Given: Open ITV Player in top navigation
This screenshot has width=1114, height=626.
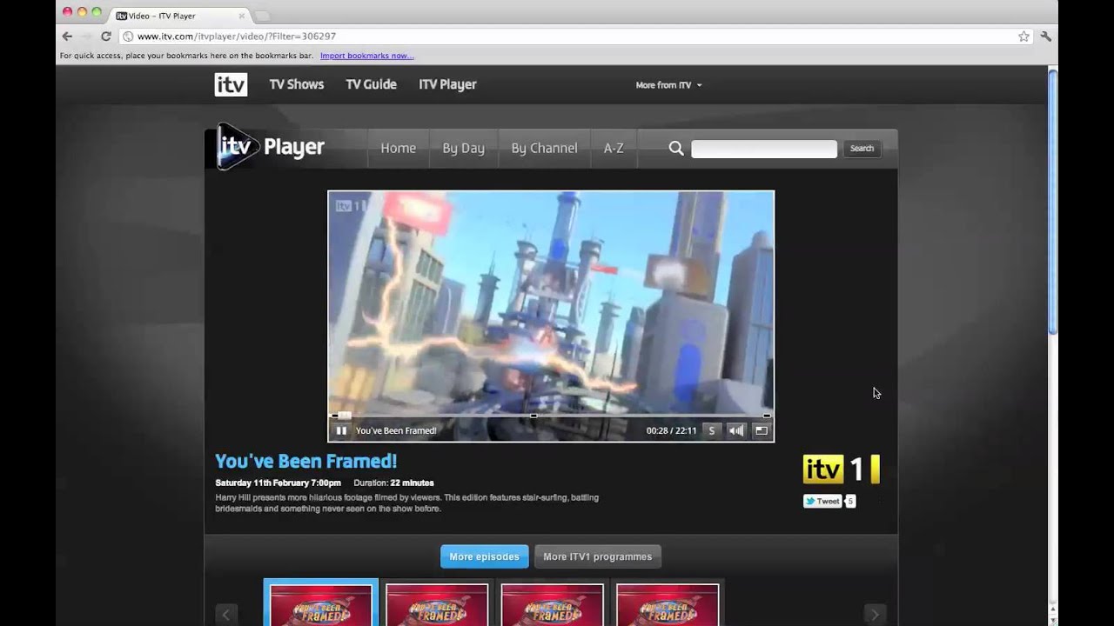Looking at the screenshot, I should coord(447,84).
